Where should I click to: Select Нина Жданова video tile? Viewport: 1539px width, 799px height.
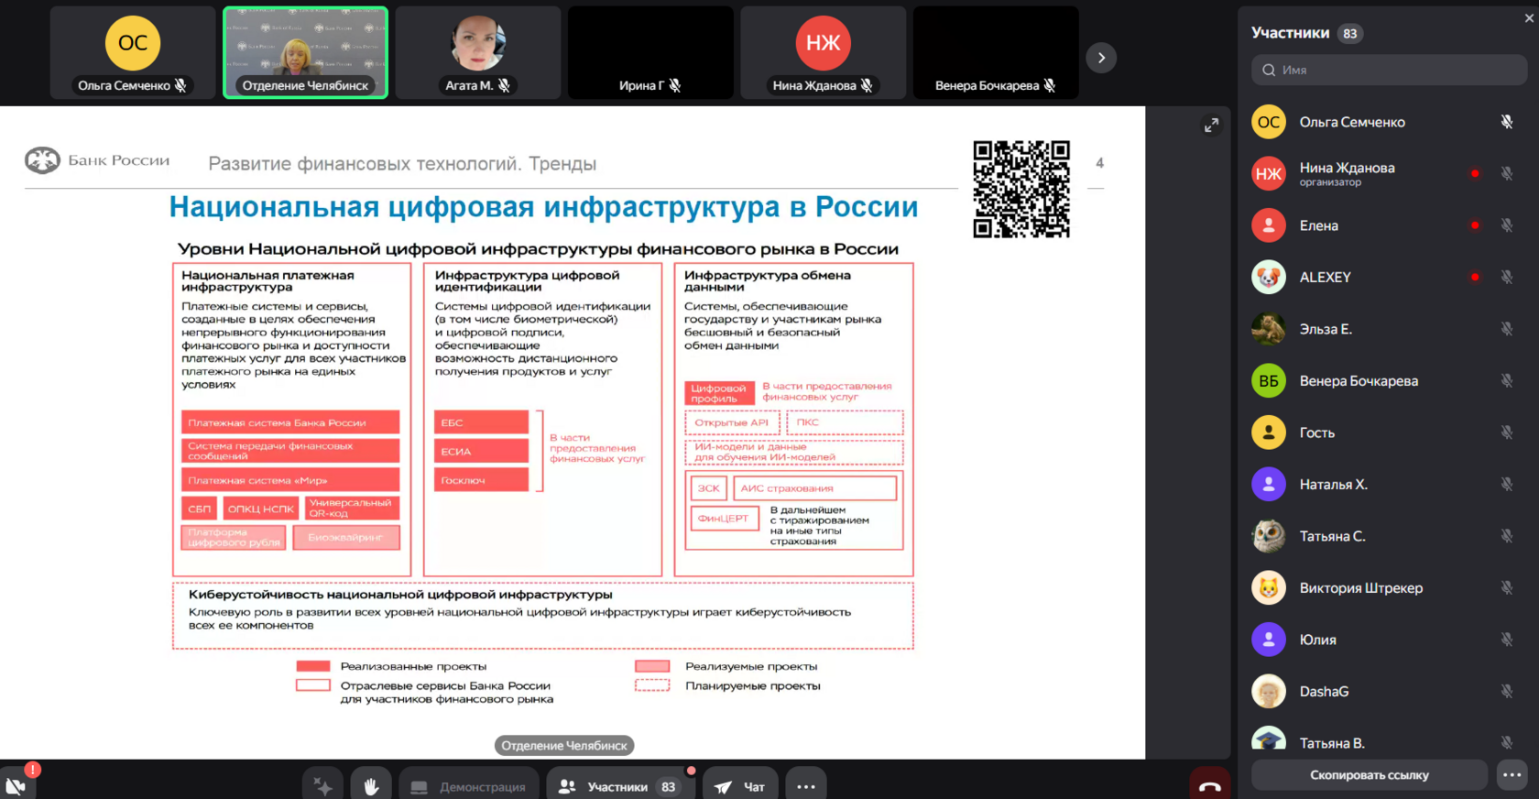[823, 52]
